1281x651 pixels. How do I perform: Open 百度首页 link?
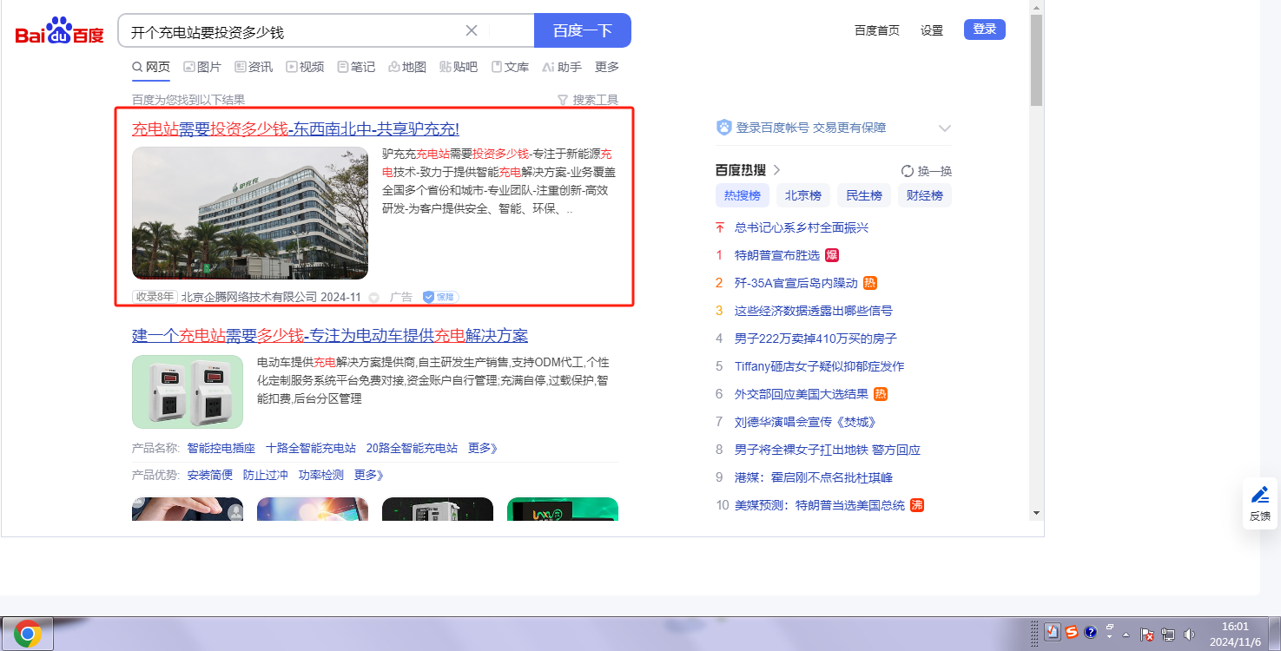coord(877,30)
